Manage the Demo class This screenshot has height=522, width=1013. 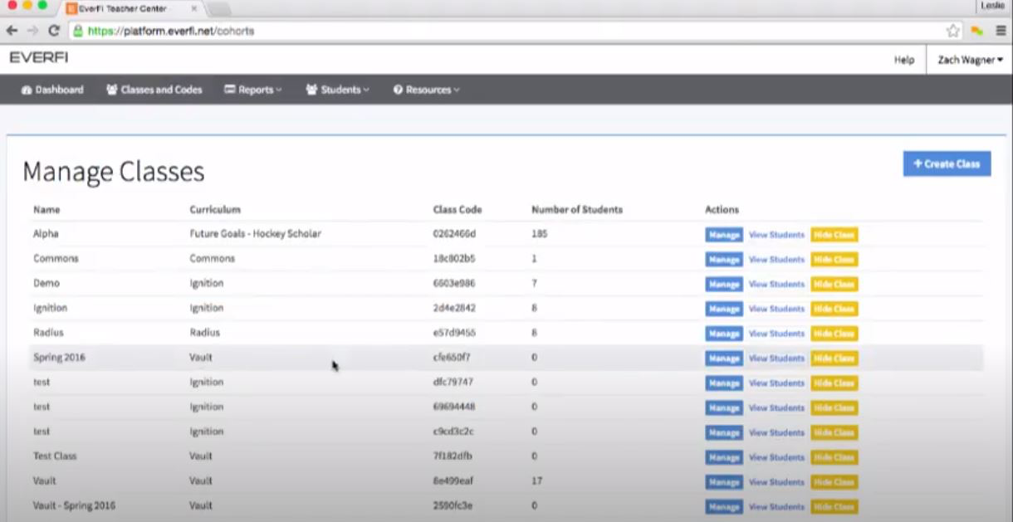[724, 284]
